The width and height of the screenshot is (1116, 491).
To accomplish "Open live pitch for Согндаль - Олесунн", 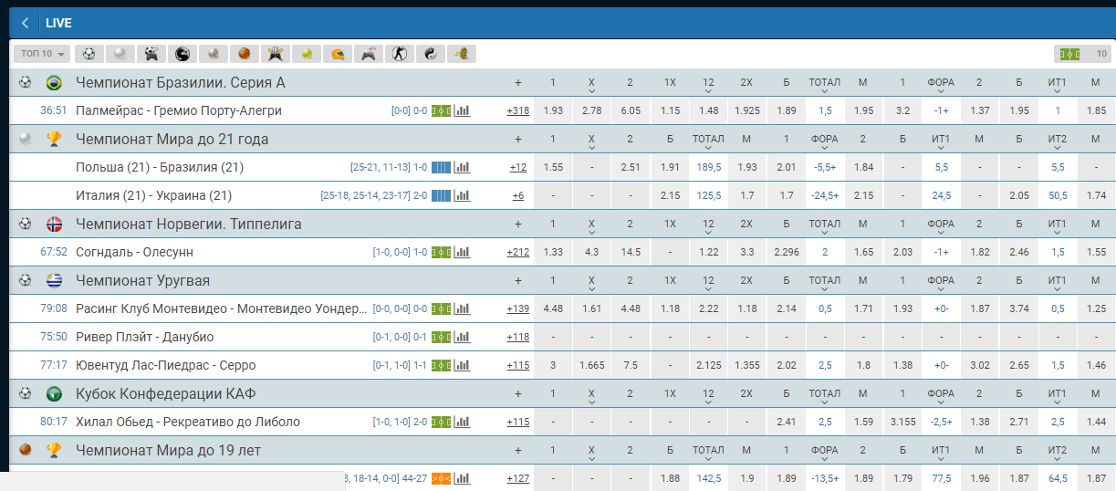I will pos(442,252).
